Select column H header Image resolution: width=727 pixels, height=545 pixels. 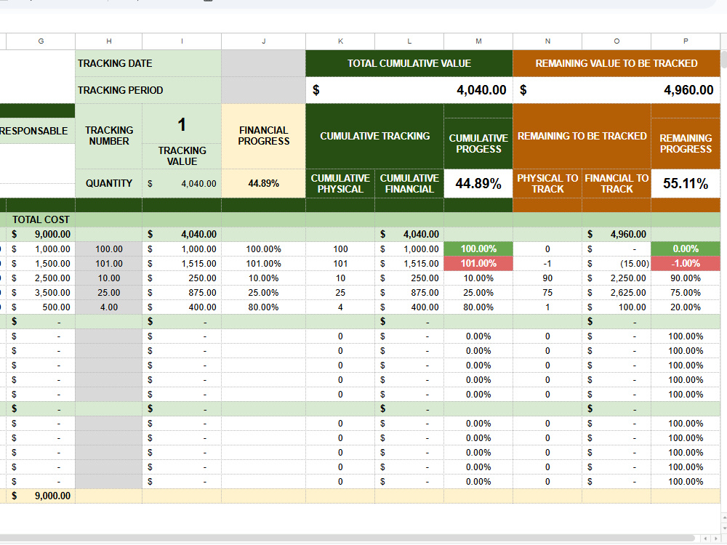(x=109, y=41)
